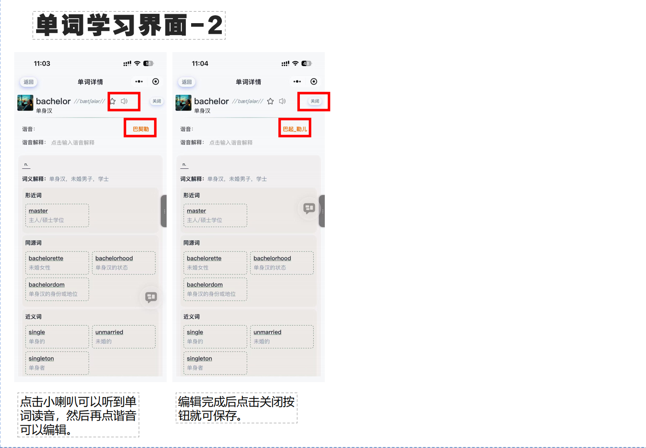Expand side drawer handle on left screen edge
Image resolution: width=646 pixels, height=448 pixels.
(164, 211)
